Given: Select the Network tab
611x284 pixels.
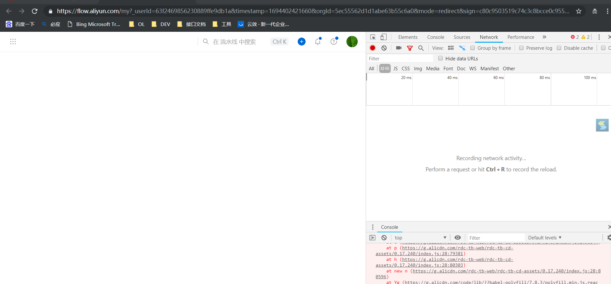Looking at the screenshot, I should click(489, 37).
